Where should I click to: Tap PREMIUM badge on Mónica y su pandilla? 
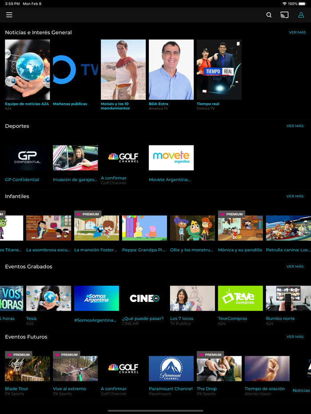pyautogui.click(x=231, y=214)
